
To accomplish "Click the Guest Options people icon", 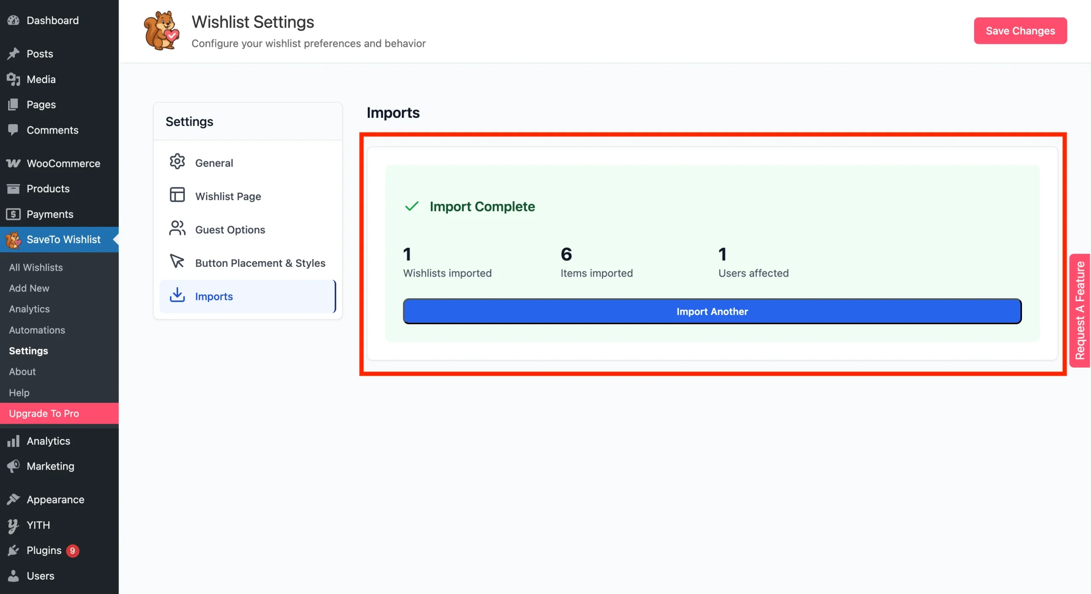I will pyautogui.click(x=177, y=228).
